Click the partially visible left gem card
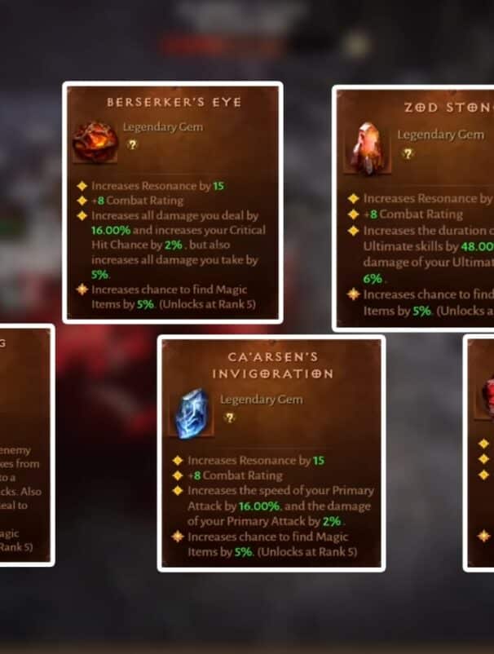Screen dimensions: 494x654 click(x=26, y=445)
